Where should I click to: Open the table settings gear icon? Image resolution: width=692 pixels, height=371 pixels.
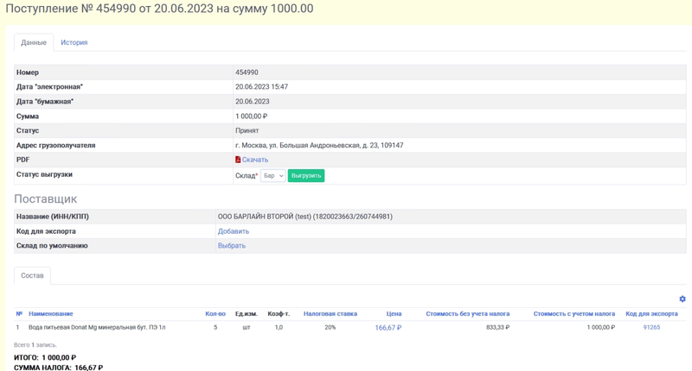tap(682, 299)
